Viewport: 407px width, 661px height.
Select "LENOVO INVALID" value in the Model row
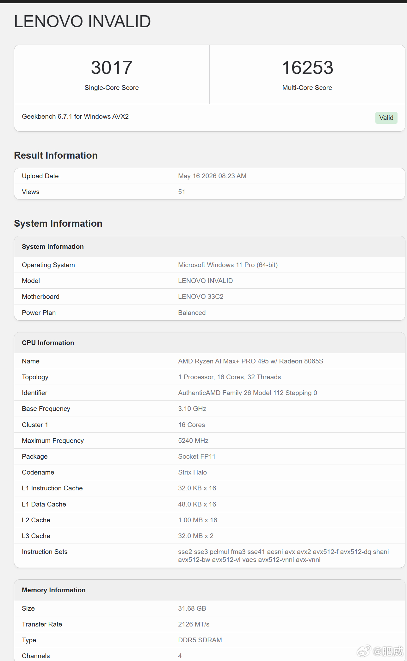pos(205,281)
